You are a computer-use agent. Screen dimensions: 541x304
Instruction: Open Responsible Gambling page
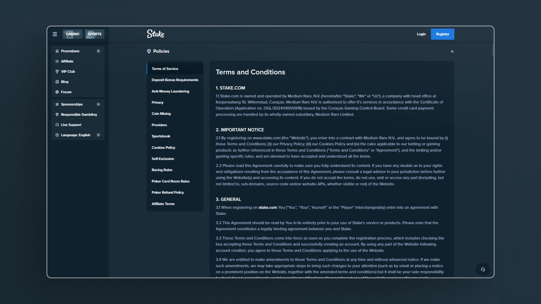78,115
